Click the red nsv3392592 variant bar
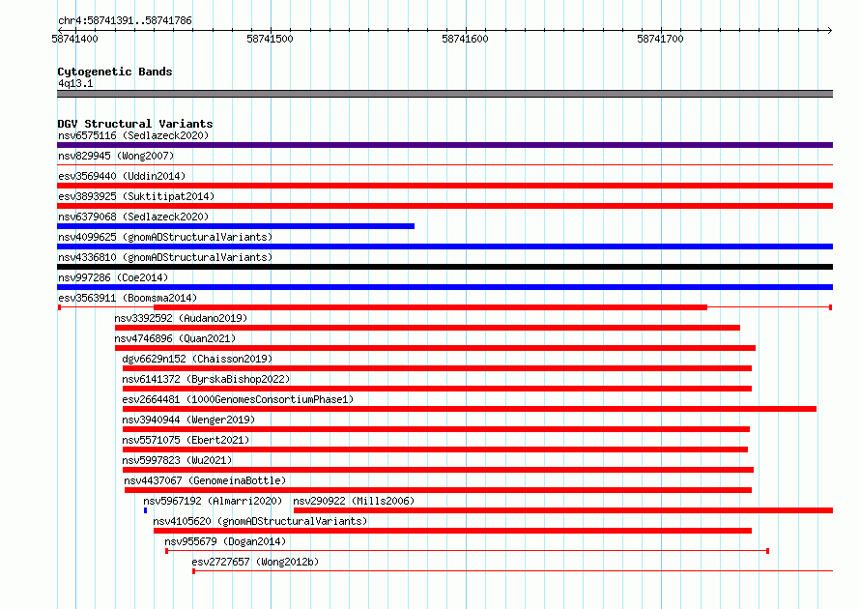The image size is (860, 609). 427,328
